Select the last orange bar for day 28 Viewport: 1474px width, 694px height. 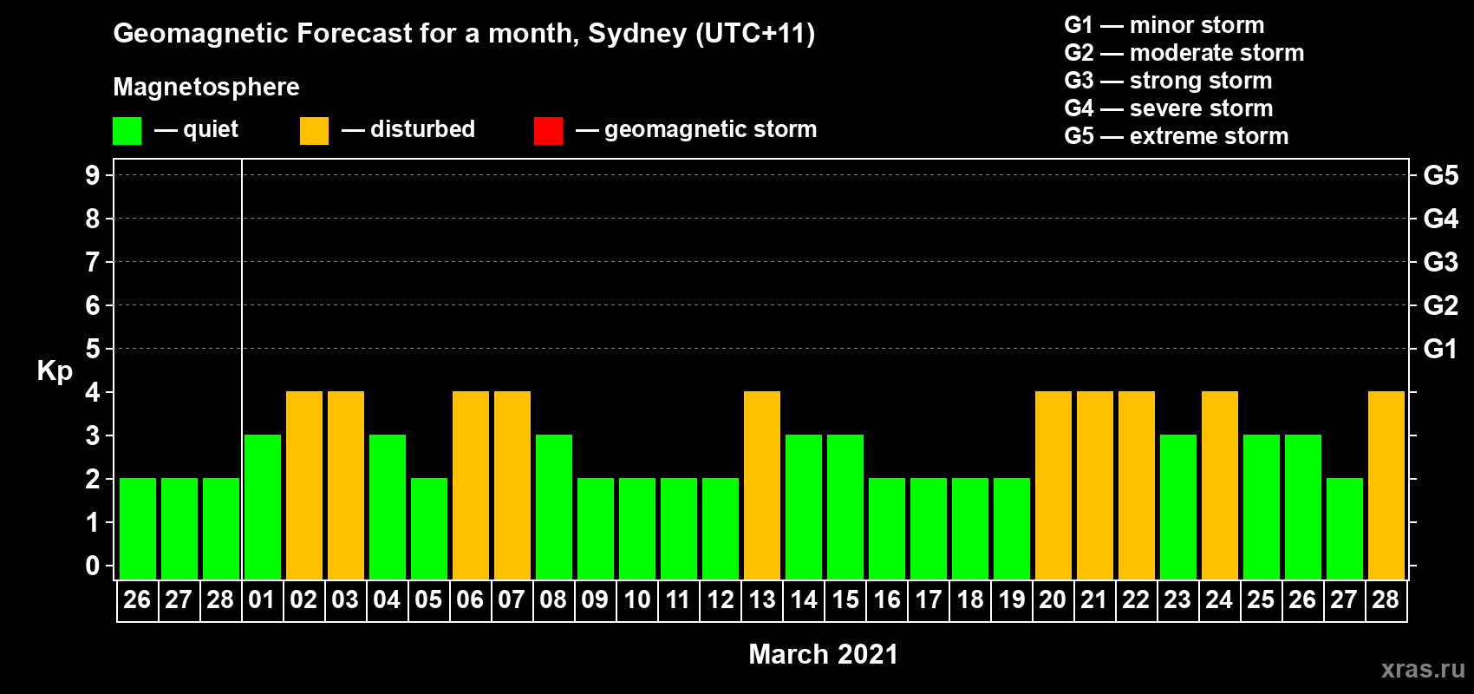(1386, 485)
